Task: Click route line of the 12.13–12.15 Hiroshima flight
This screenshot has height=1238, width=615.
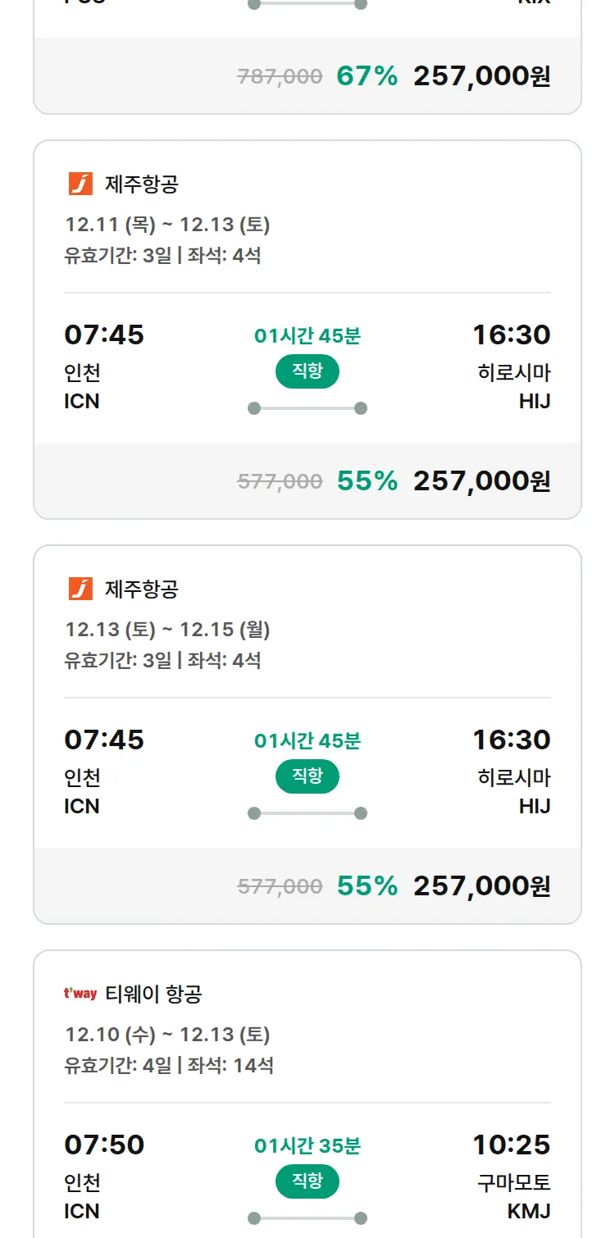Action: pos(307,813)
